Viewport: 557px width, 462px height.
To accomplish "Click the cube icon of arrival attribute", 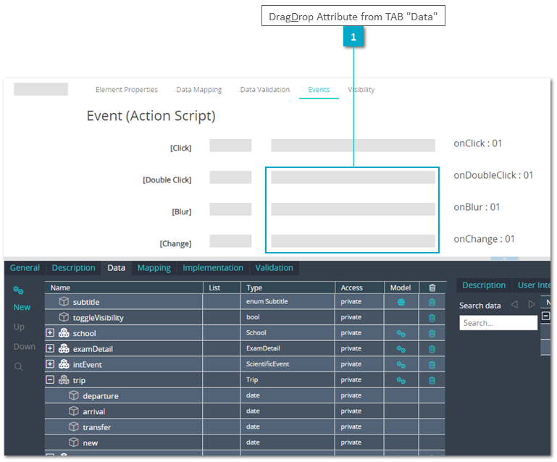I will (74, 411).
